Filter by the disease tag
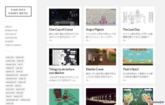Screen dimensions: 165x105 [24, 75]
